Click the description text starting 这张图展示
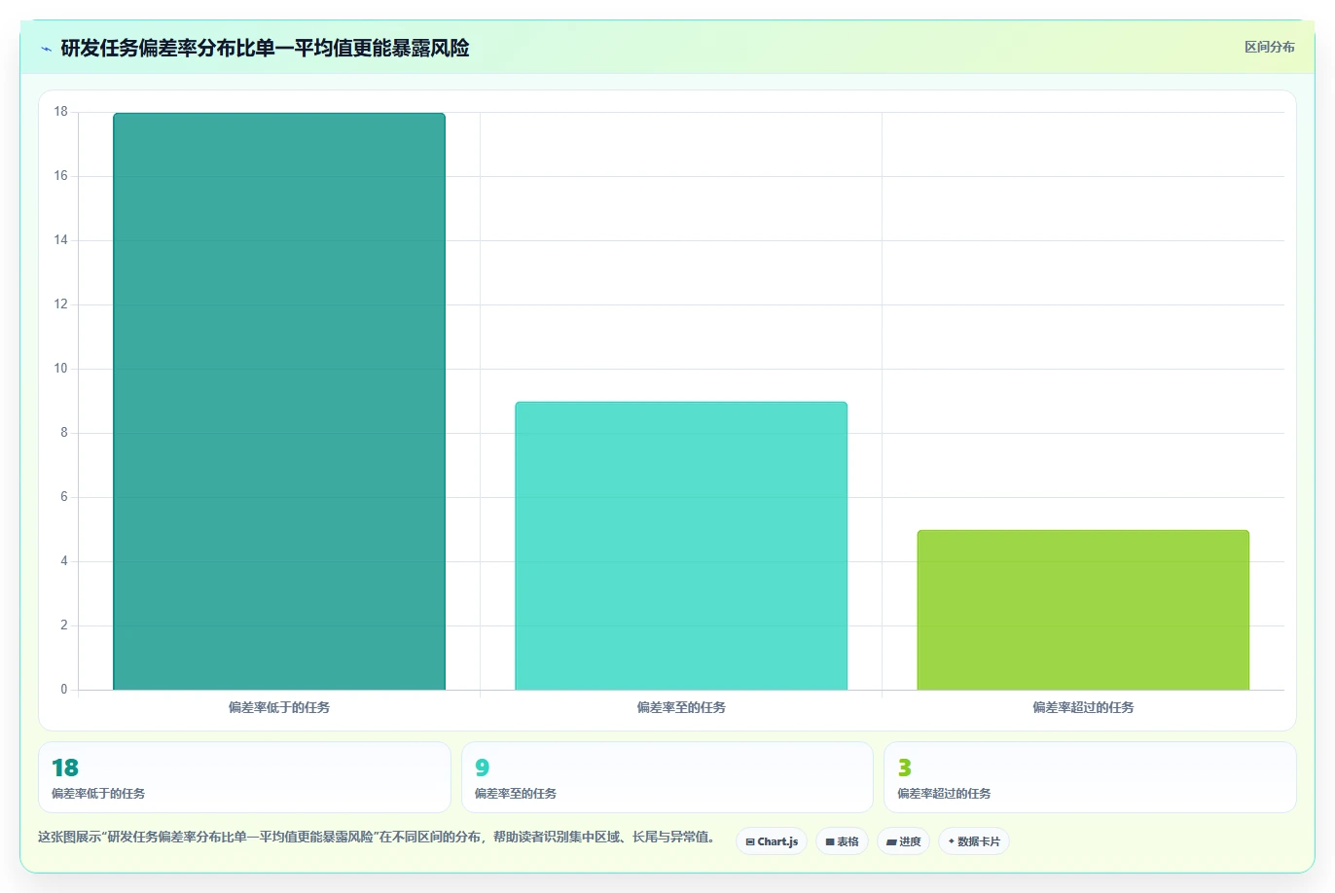 [379, 837]
